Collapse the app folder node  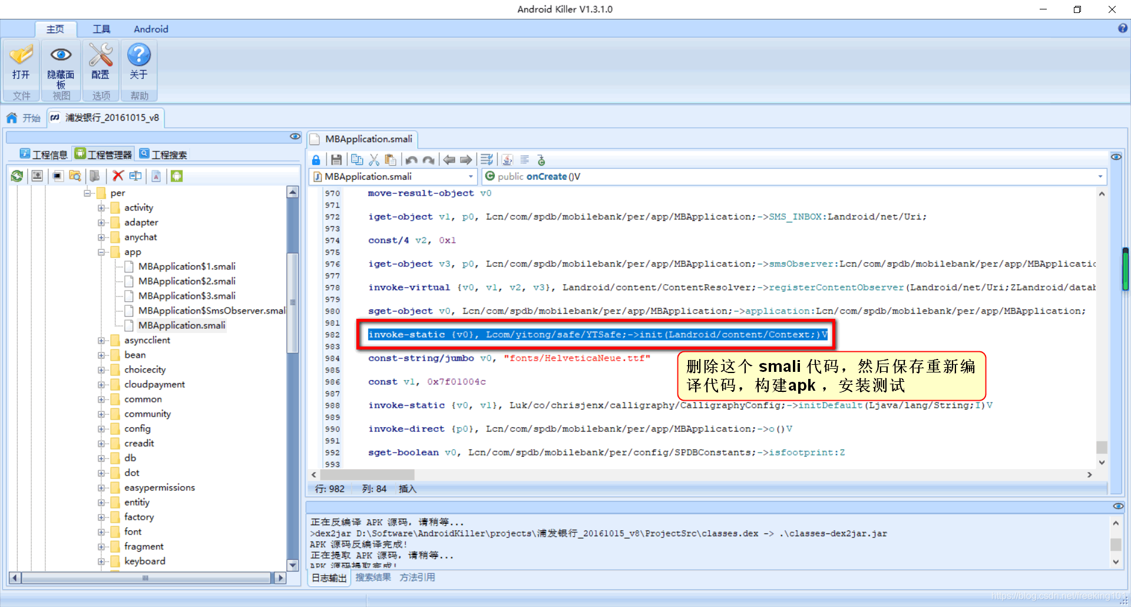pos(101,252)
